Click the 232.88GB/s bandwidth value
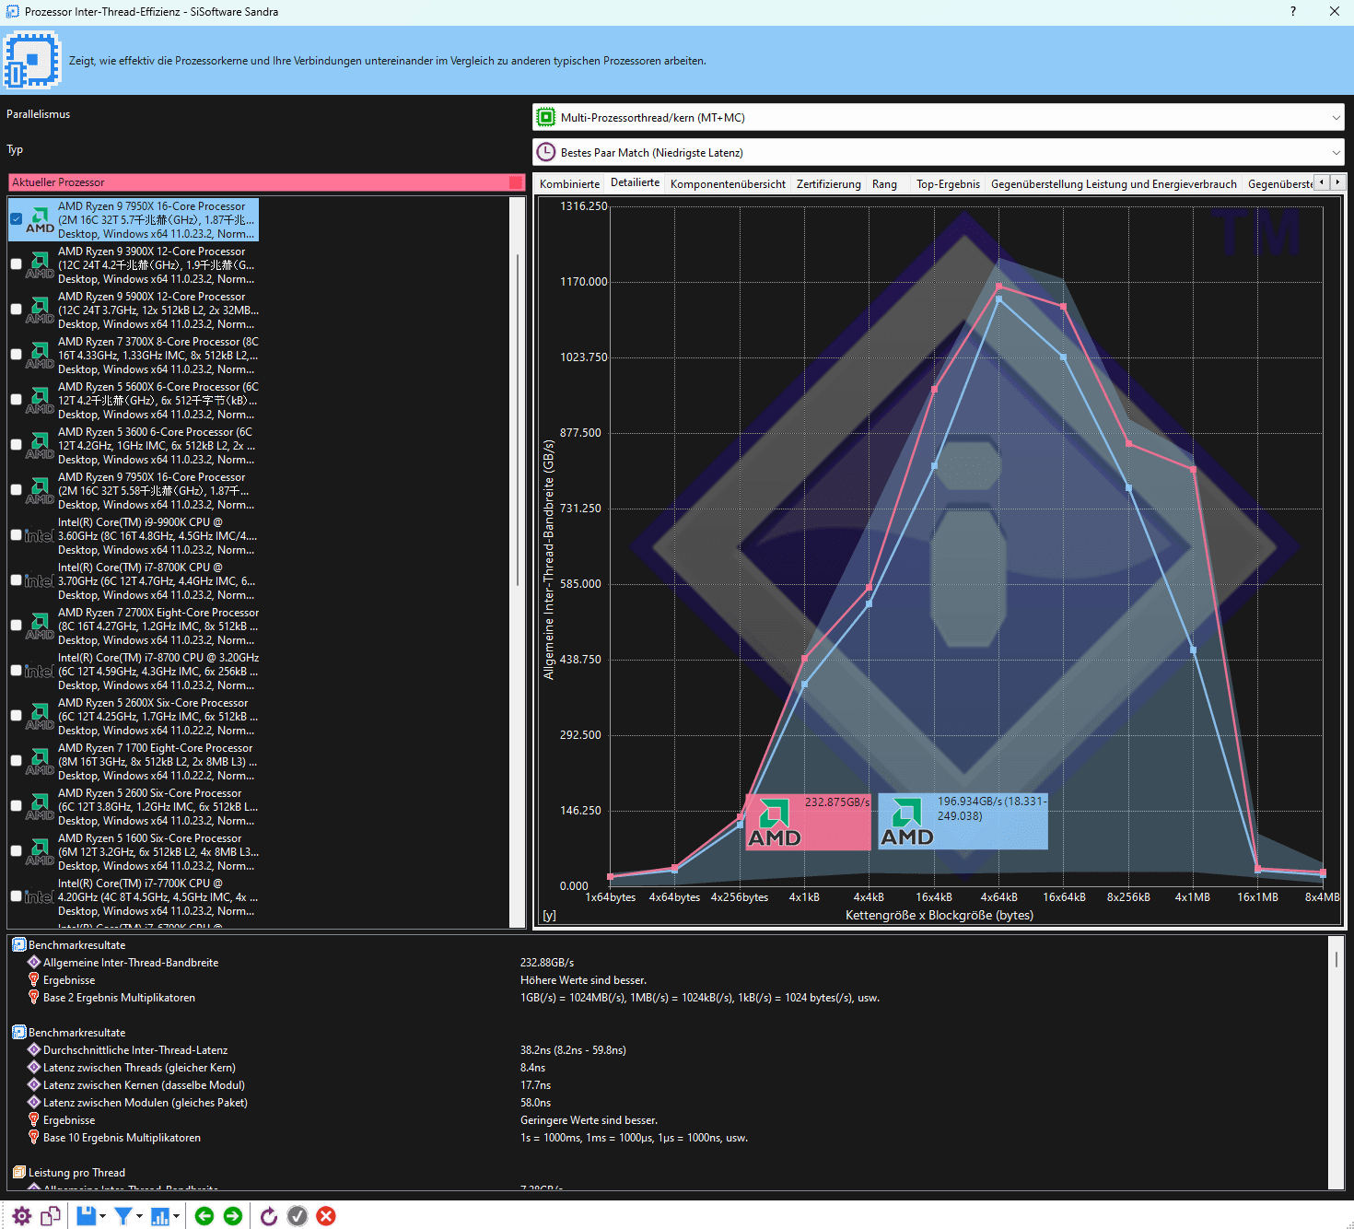 [547, 963]
